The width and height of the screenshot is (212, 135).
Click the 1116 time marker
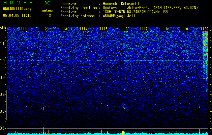(x=124, y=29)
